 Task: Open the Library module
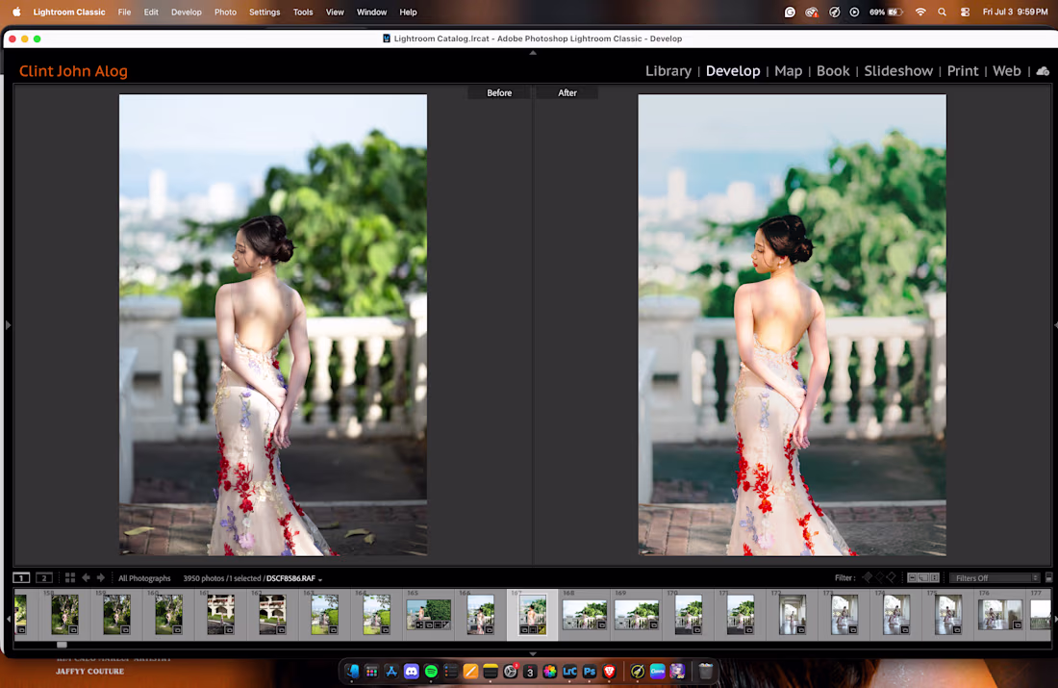tap(668, 71)
